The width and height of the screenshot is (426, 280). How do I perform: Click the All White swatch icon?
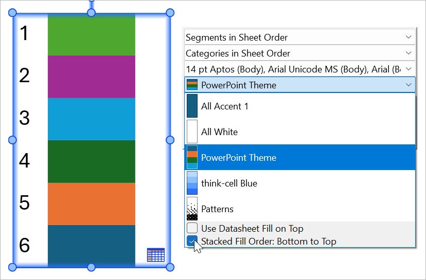(192, 132)
